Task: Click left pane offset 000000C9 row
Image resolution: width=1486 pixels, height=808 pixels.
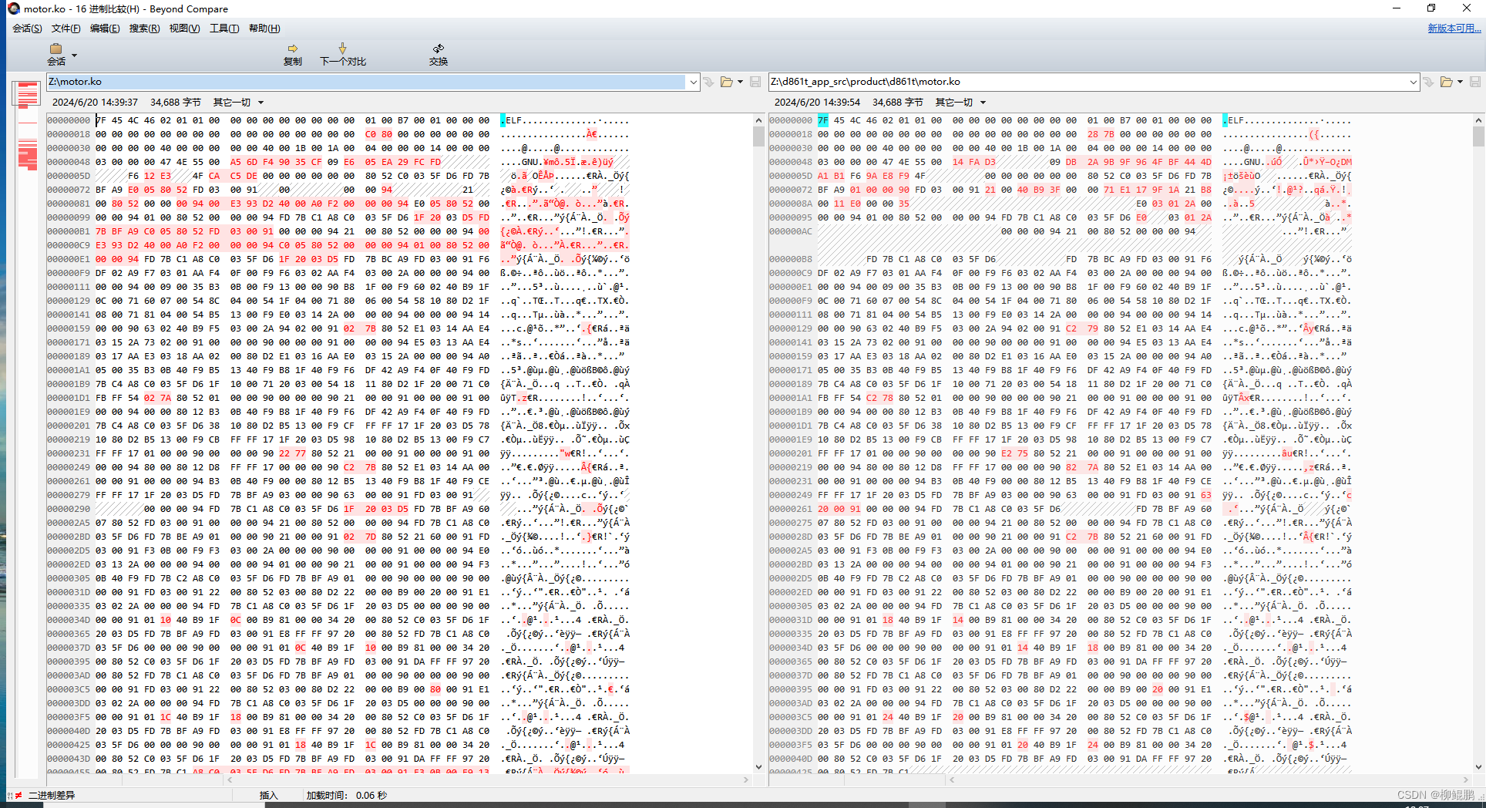Action: click(338, 245)
